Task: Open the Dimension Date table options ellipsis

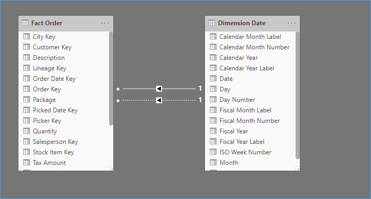Action: tap(291, 23)
